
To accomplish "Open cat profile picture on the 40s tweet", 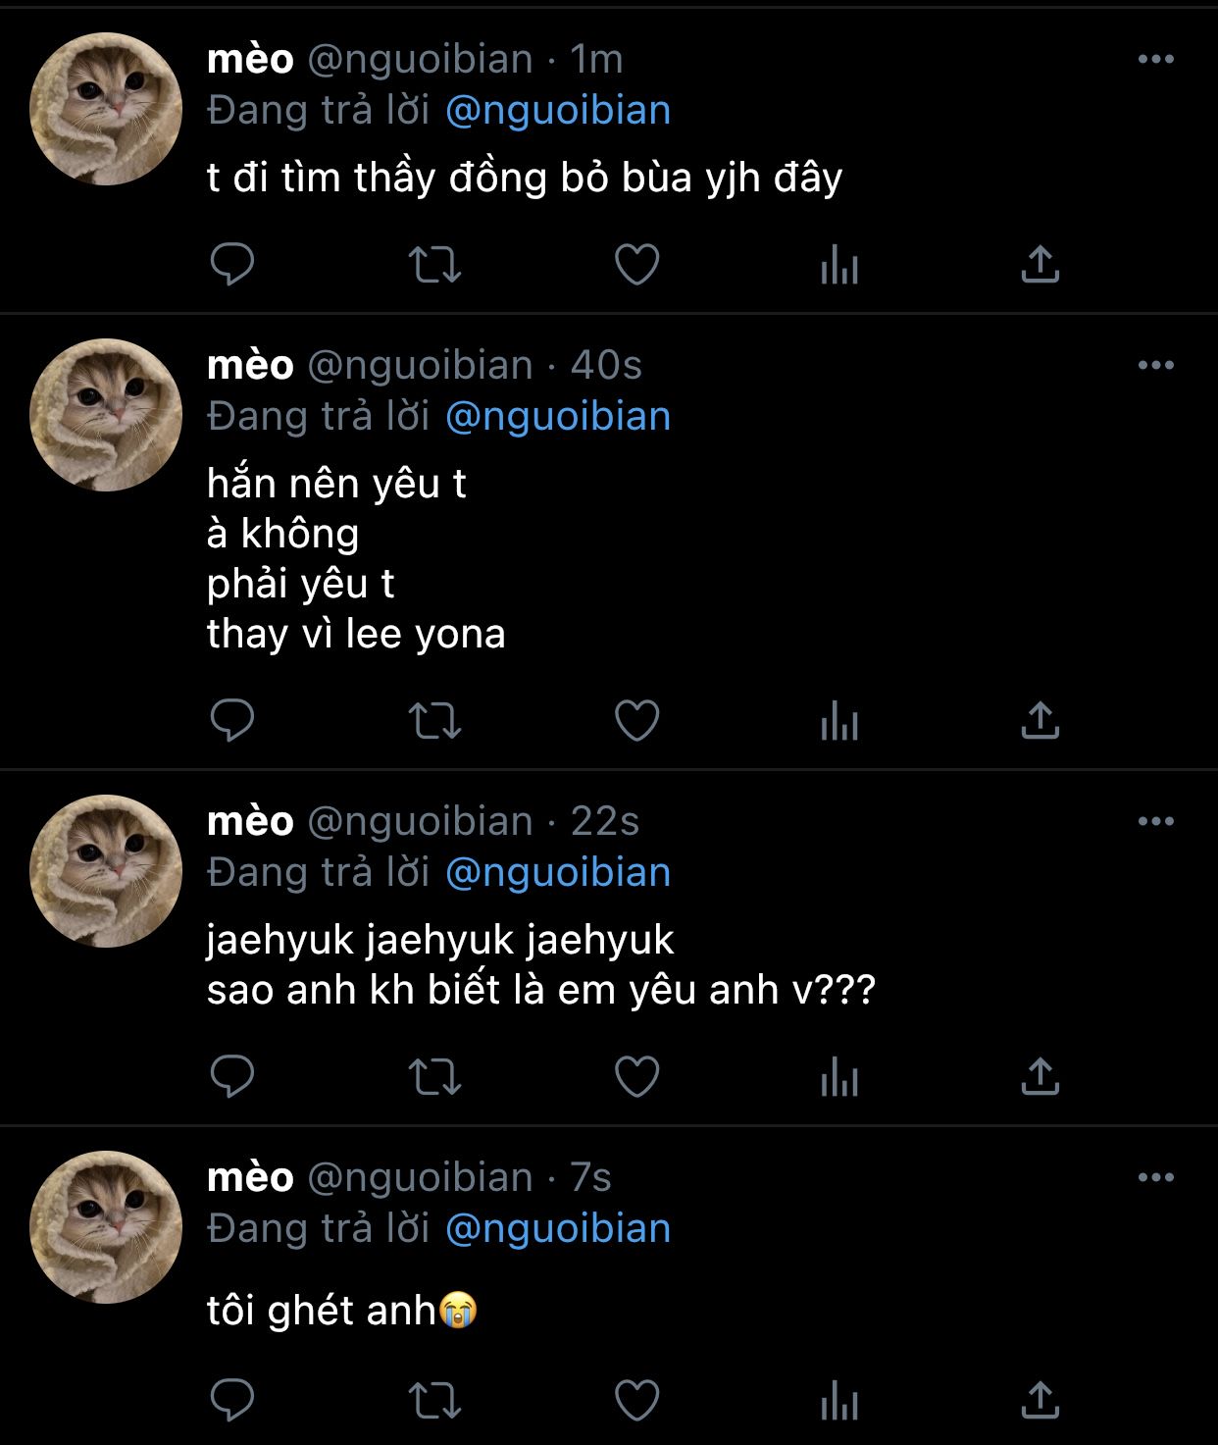I will (106, 415).
